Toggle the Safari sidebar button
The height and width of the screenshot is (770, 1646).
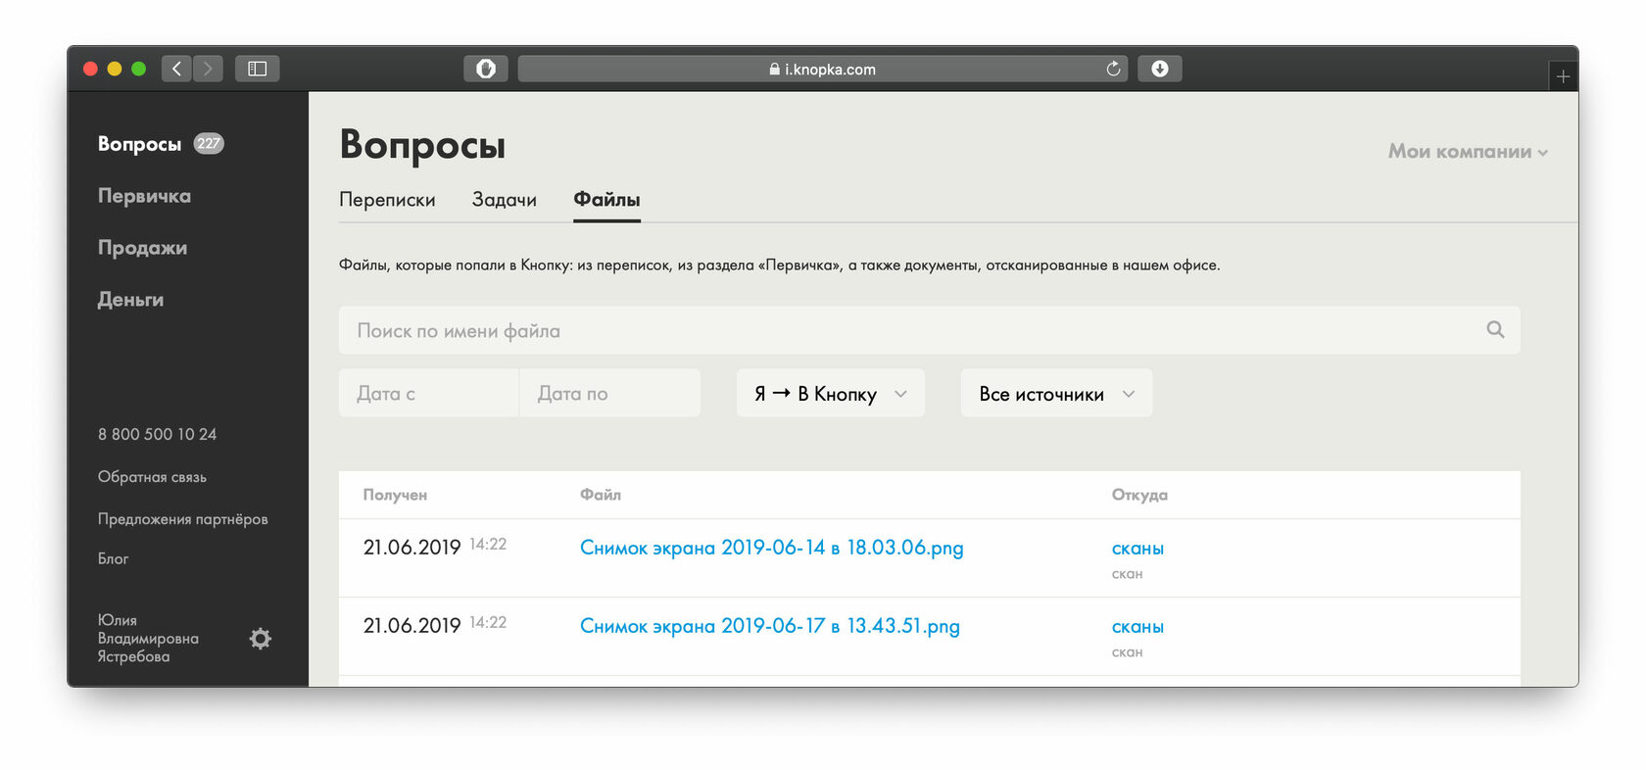pos(258,69)
